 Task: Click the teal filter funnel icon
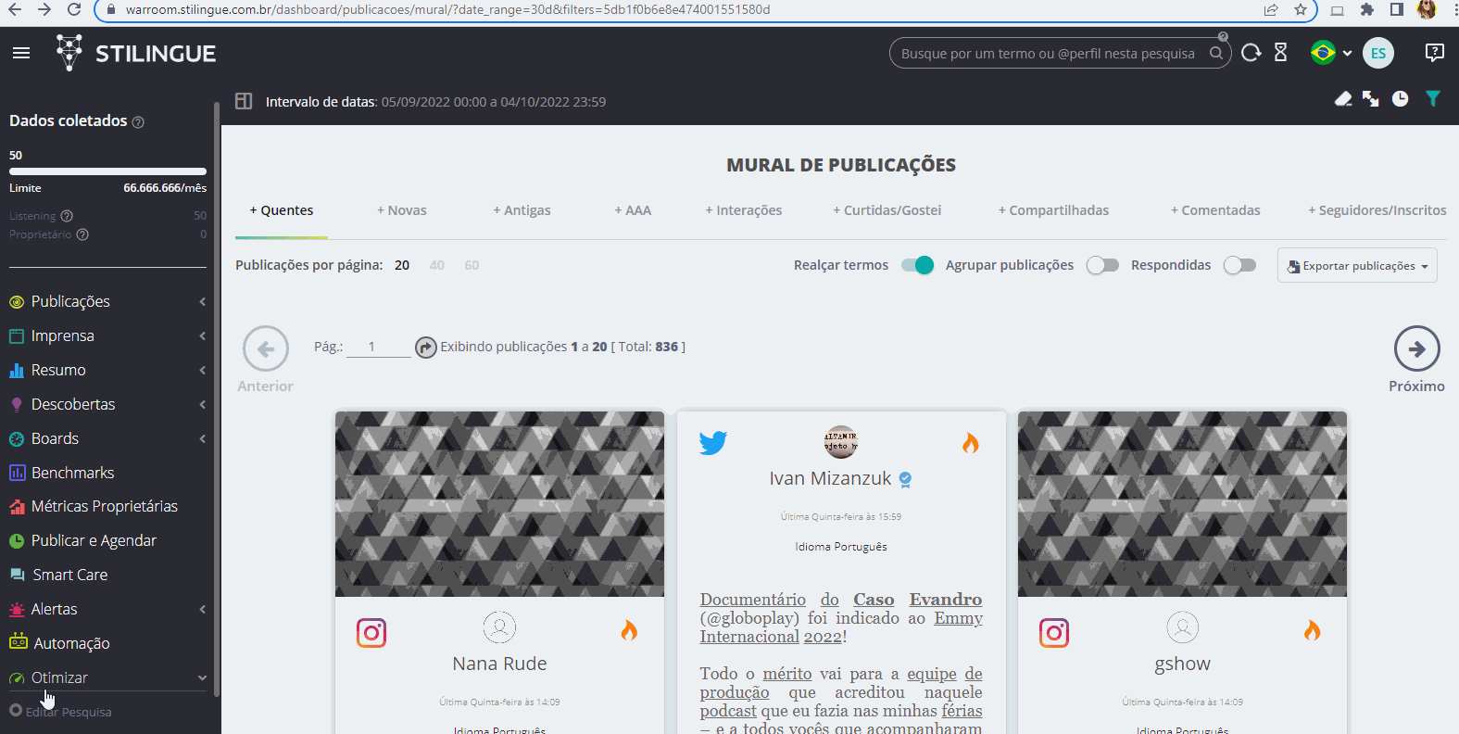[x=1433, y=99]
